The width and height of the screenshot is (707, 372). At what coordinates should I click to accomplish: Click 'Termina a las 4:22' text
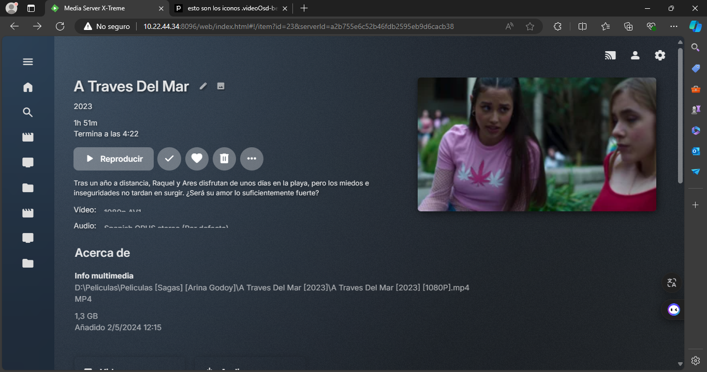[x=106, y=134]
